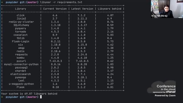Click the 'elasticsearch' library name
This screenshot has height=103, width=183.
pos(21,74)
